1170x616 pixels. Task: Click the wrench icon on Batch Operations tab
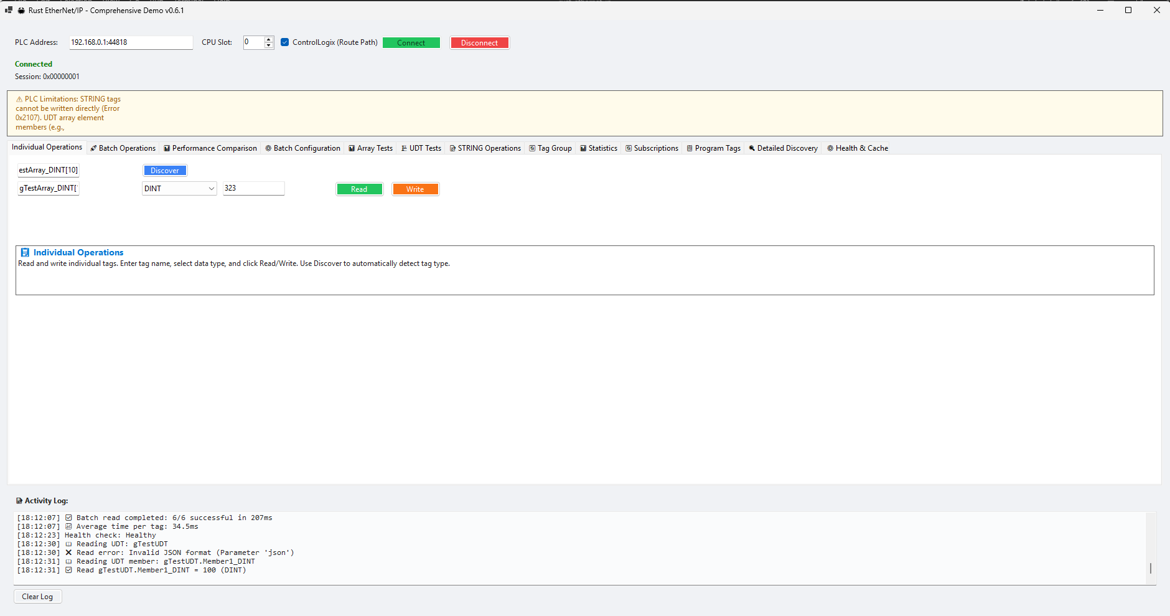coord(92,148)
